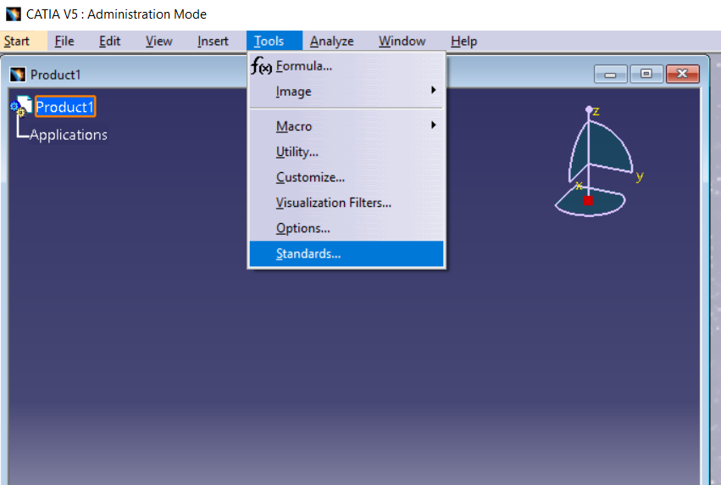This screenshot has width=721, height=485.
Task: Open the Analyze menu
Action: (331, 42)
